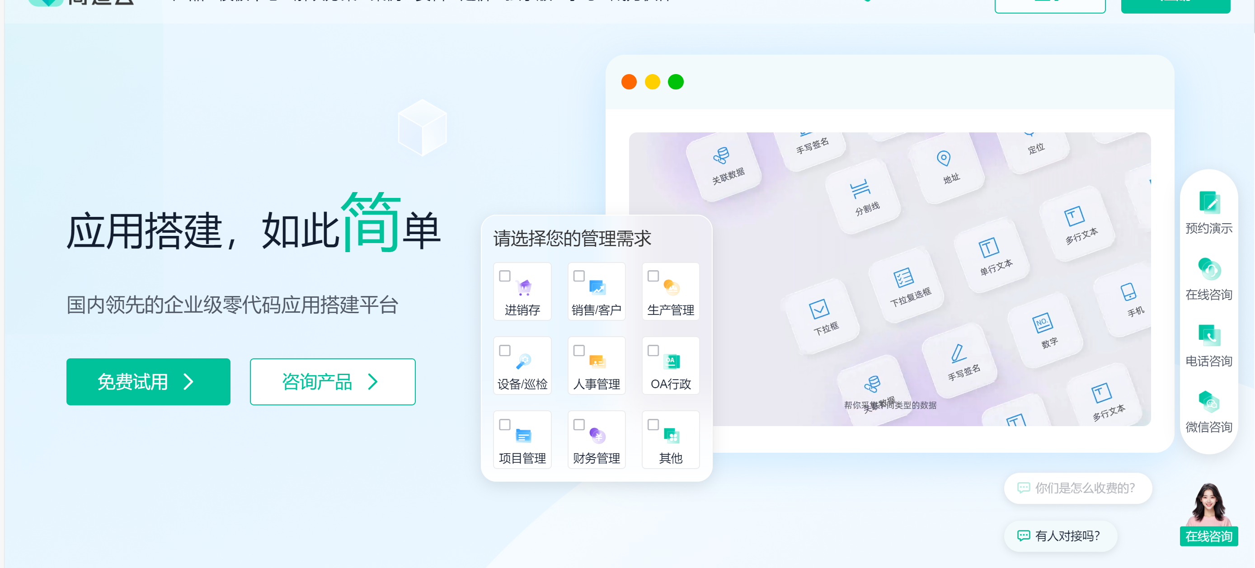Click the form fields preview image

click(889, 279)
